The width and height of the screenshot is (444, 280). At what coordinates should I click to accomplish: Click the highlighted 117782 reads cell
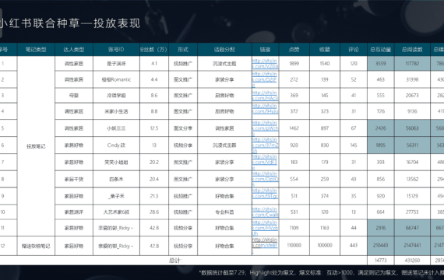pos(412,64)
